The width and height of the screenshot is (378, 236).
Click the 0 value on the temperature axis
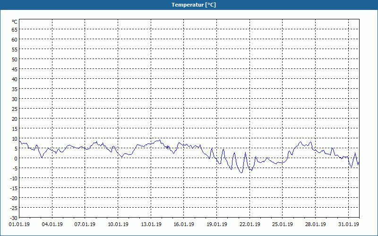pos(16,158)
